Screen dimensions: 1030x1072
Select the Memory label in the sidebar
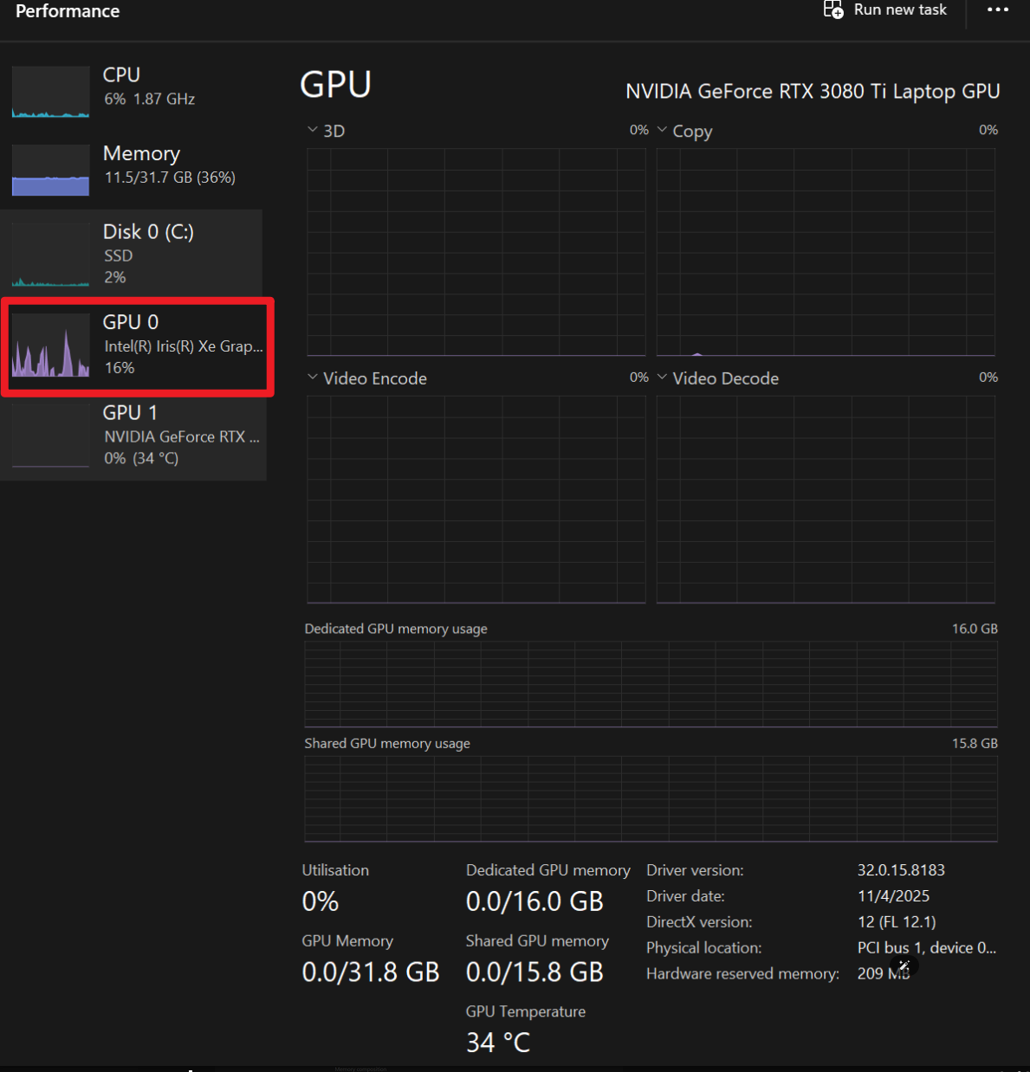click(x=141, y=153)
